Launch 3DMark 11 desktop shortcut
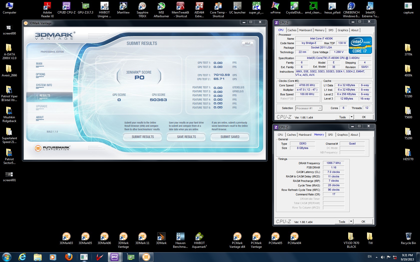 142,239
